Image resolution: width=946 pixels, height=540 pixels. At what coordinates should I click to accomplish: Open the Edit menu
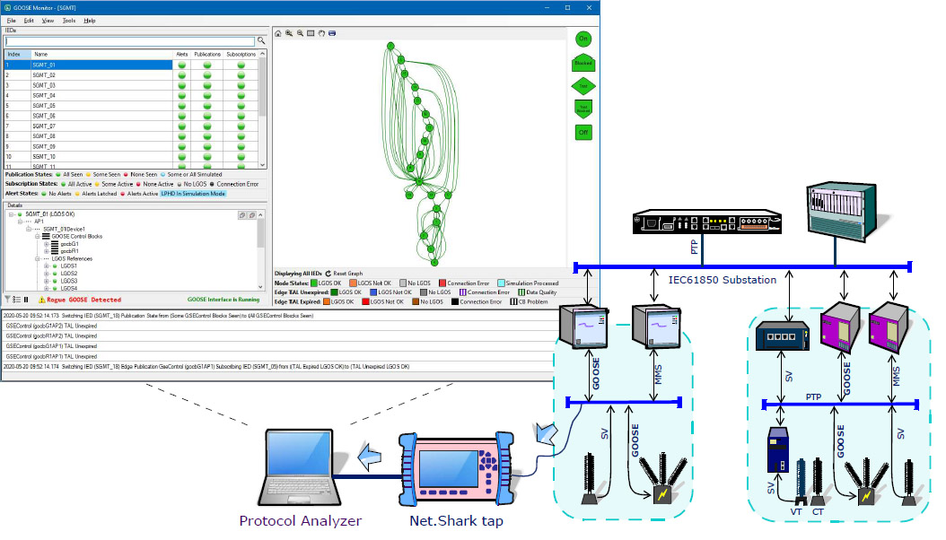pos(29,21)
